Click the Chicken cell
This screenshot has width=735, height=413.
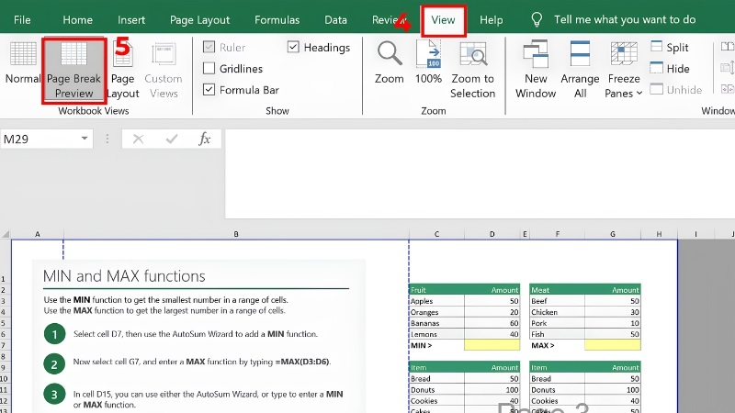tap(557, 312)
